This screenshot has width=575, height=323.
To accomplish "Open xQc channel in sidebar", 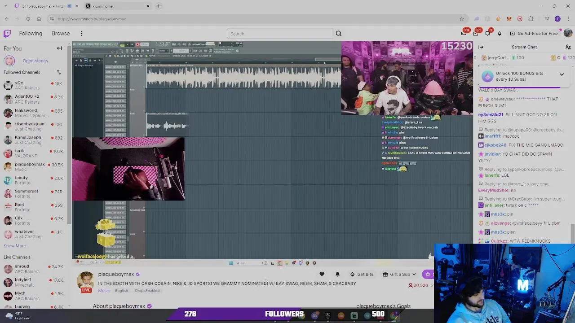I will tap(34, 85).
